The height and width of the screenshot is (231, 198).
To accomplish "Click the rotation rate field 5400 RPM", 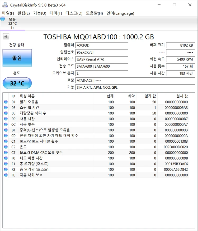I will [181, 59].
